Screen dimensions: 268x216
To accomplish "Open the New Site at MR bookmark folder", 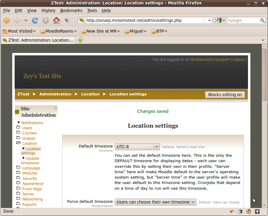I will (101, 31).
